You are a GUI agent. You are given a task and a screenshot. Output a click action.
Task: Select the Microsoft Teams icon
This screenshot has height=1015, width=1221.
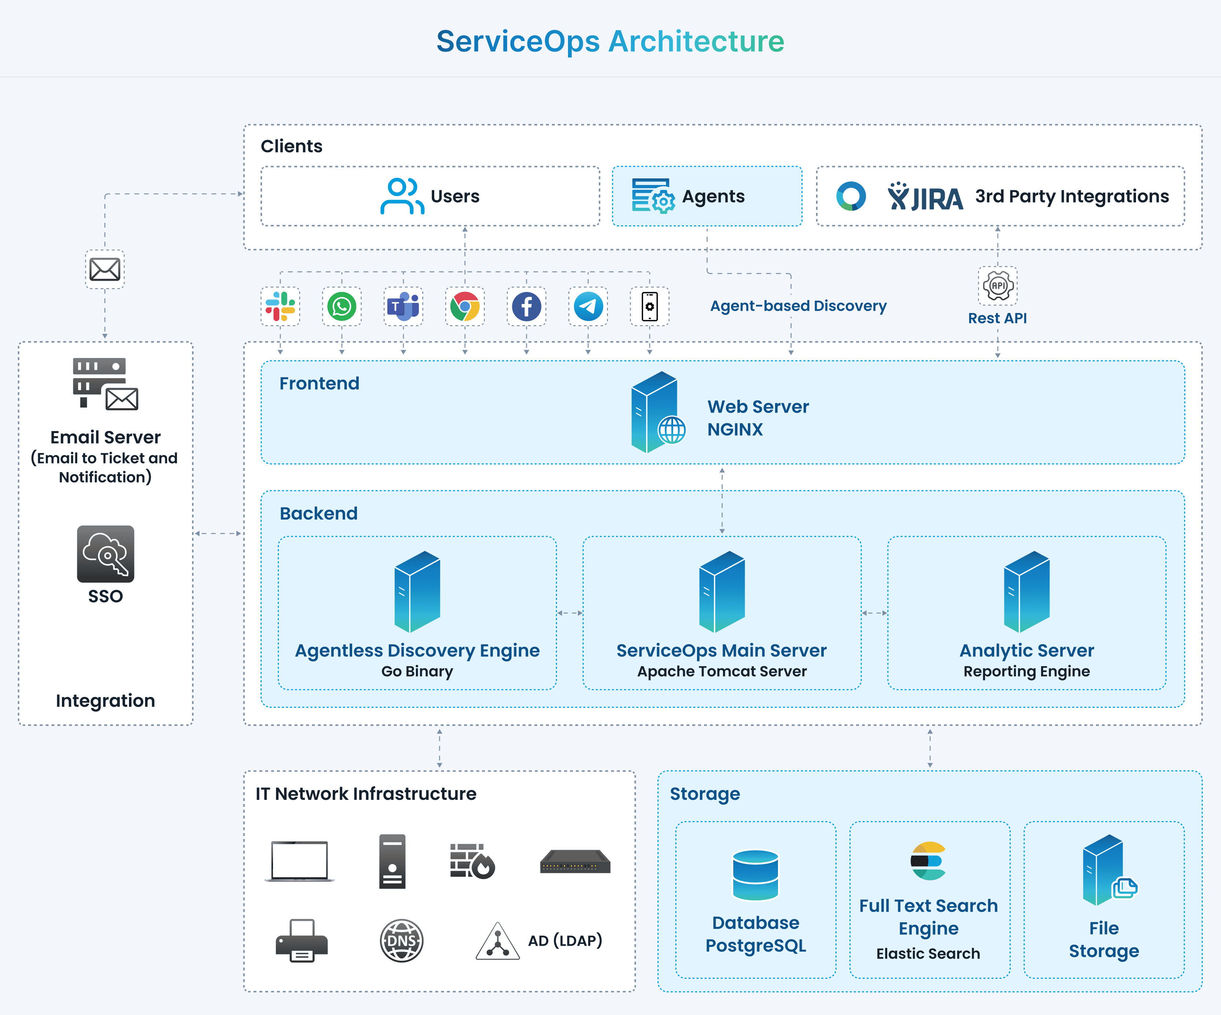(403, 306)
